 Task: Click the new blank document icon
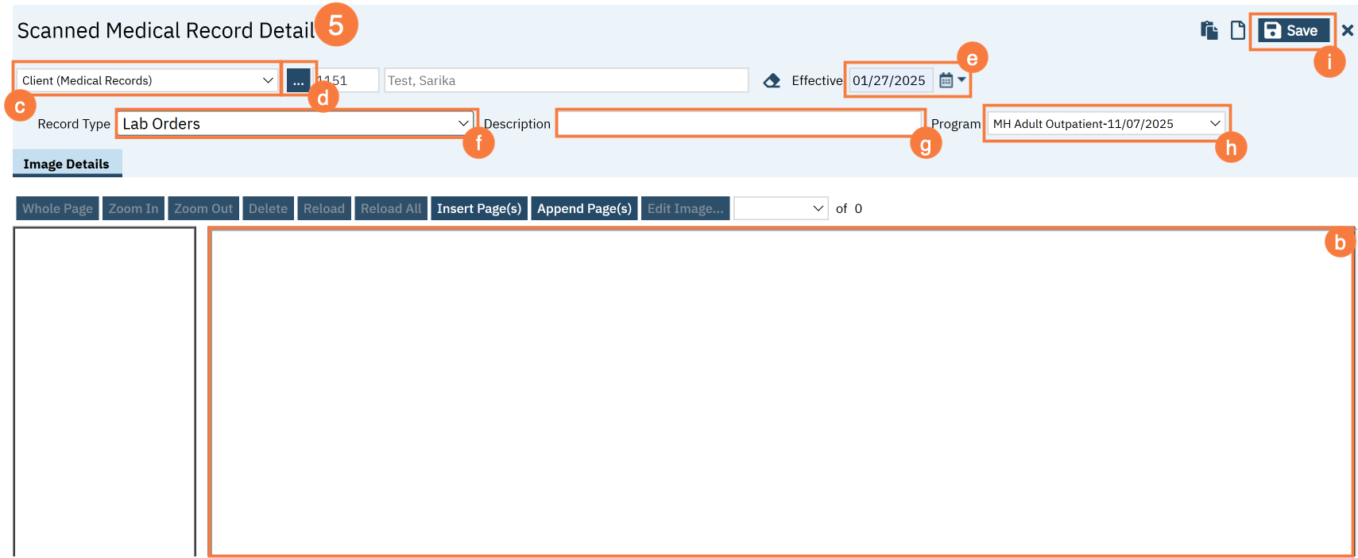coord(1237,30)
